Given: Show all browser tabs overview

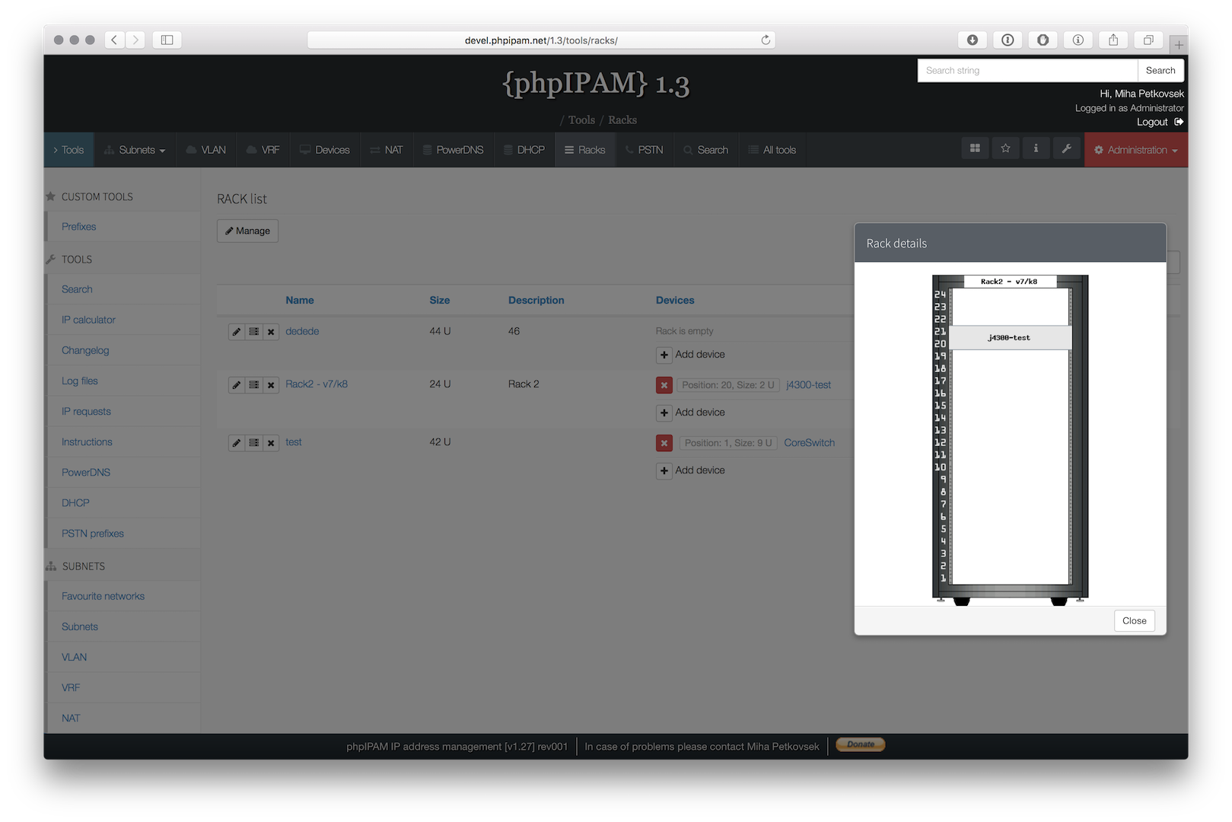Looking at the screenshot, I should coord(1148,40).
